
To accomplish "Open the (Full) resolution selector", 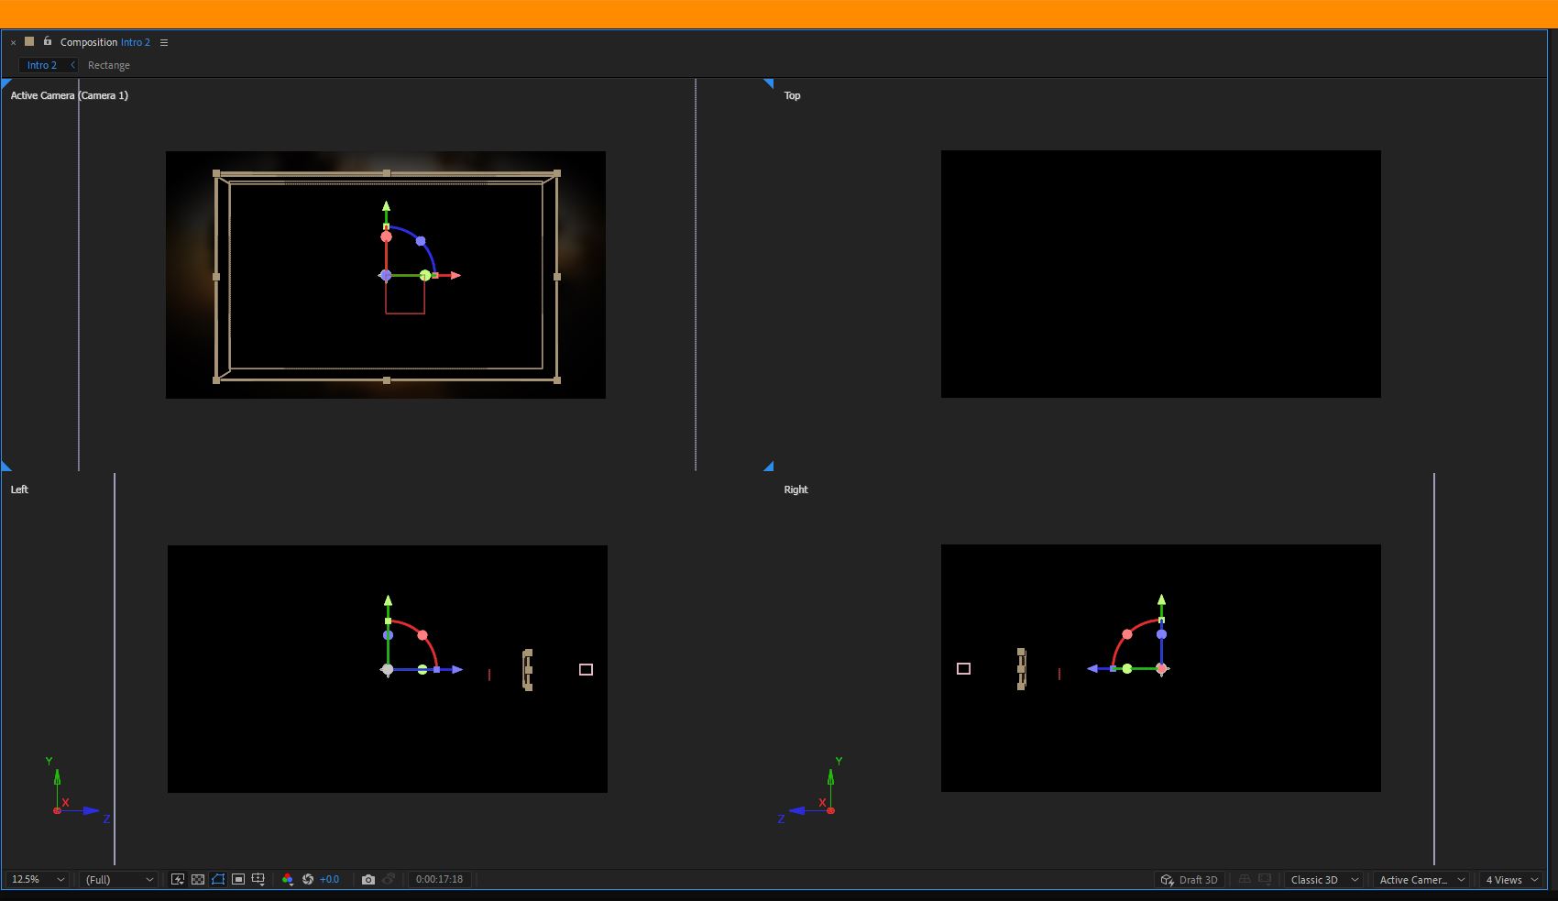I will tap(117, 879).
